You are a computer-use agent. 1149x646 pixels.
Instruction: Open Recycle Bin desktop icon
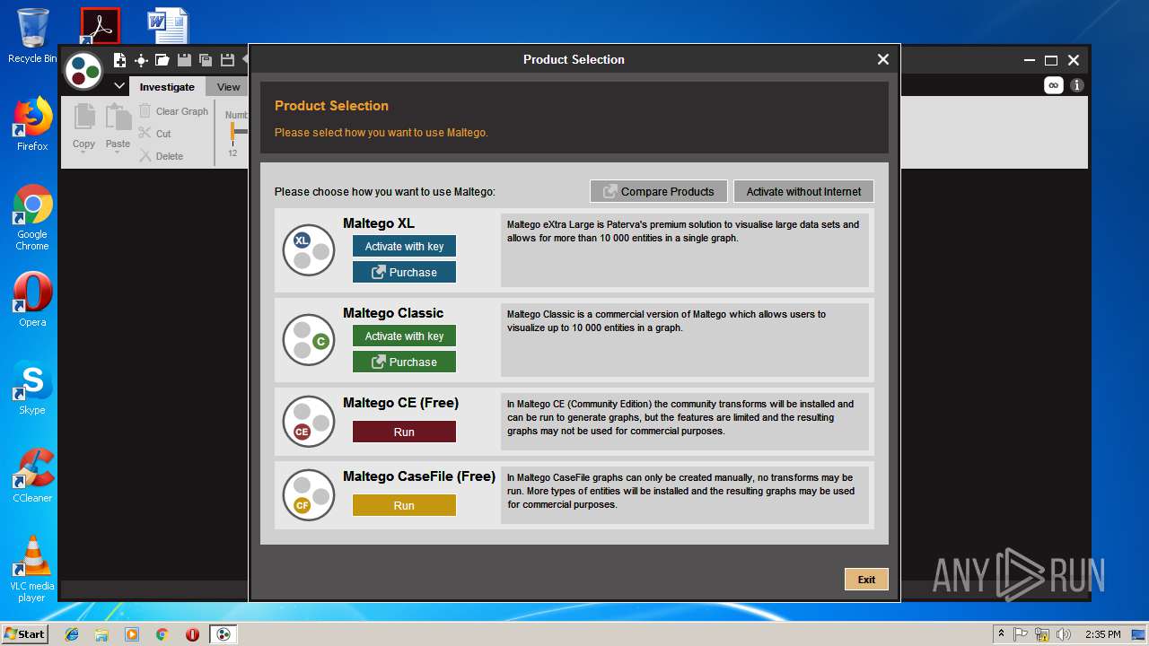click(32, 36)
